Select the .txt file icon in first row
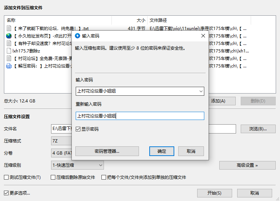280x201 pixels. coord(9,28)
